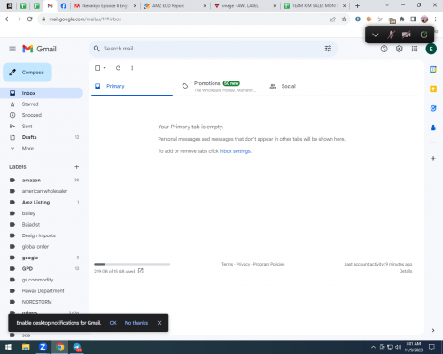Open the Google apps grid icon
The width and height of the screenshot is (443, 354).
415,49
